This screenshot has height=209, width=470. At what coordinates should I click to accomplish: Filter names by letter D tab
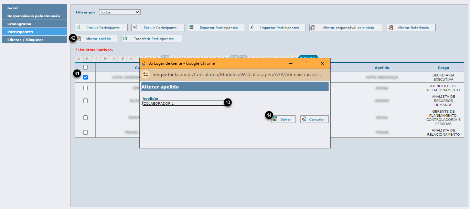(x=105, y=59)
